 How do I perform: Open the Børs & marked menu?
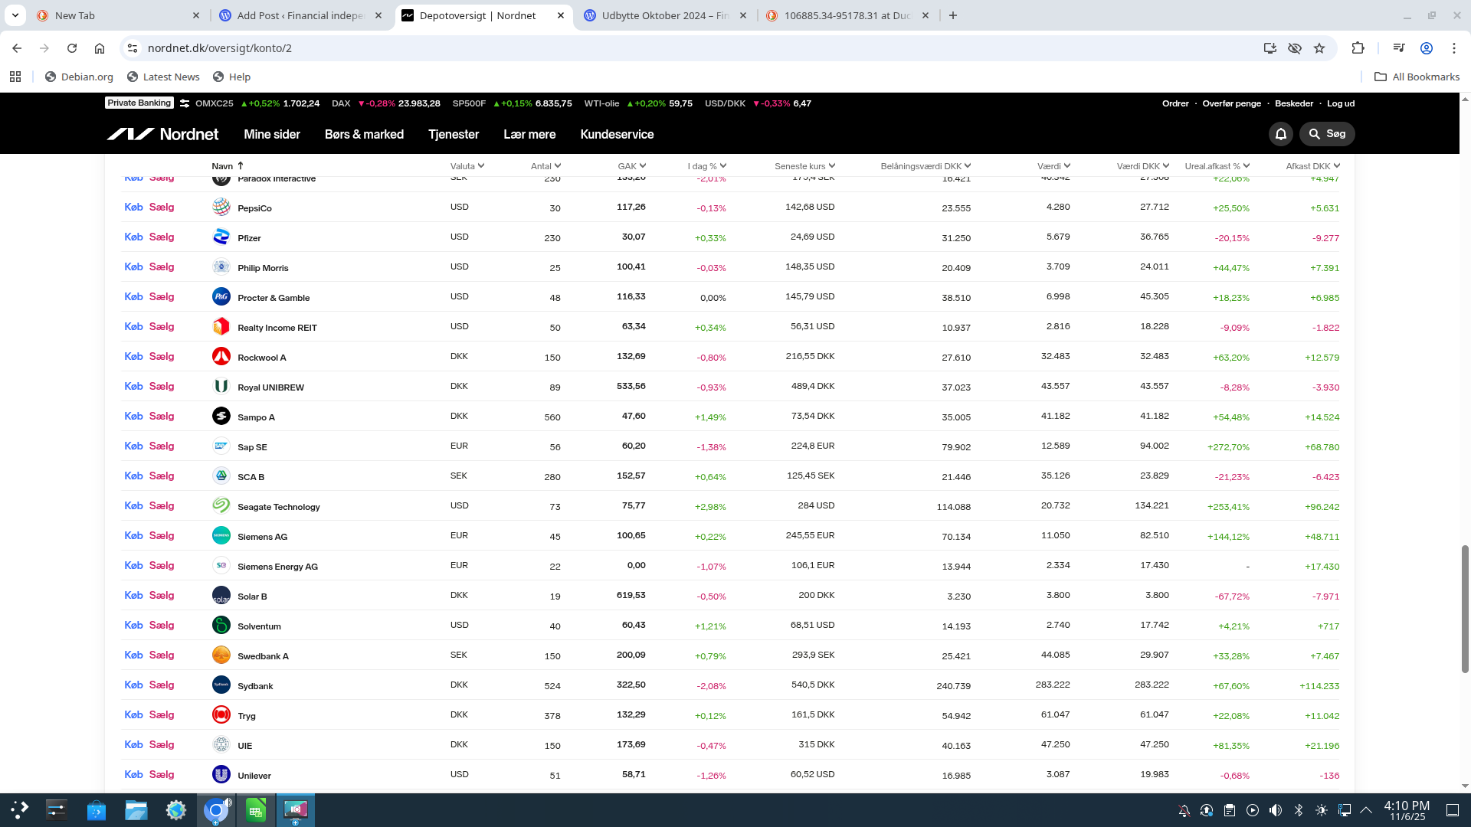click(364, 134)
